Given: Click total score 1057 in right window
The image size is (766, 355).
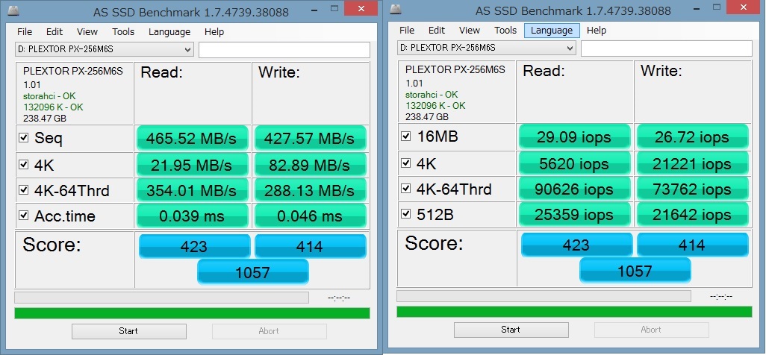Looking at the screenshot, I should click(635, 270).
